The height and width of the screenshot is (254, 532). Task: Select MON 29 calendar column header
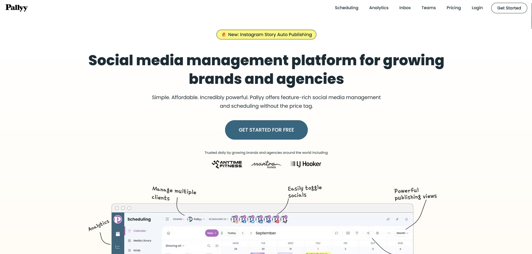click(236, 246)
